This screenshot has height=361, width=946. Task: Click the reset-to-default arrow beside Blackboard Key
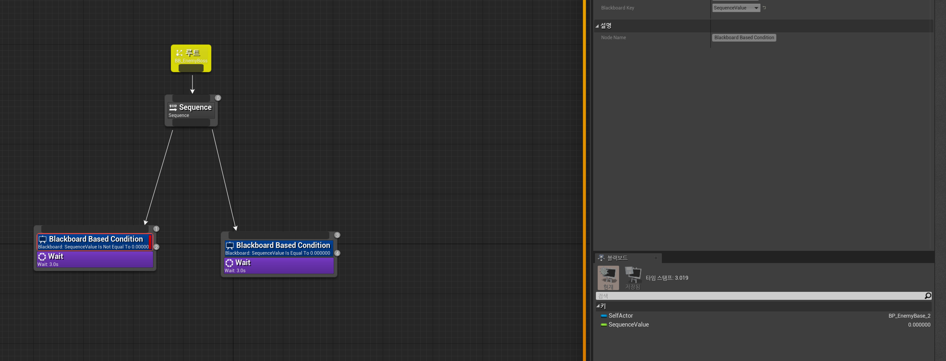(x=764, y=8)
